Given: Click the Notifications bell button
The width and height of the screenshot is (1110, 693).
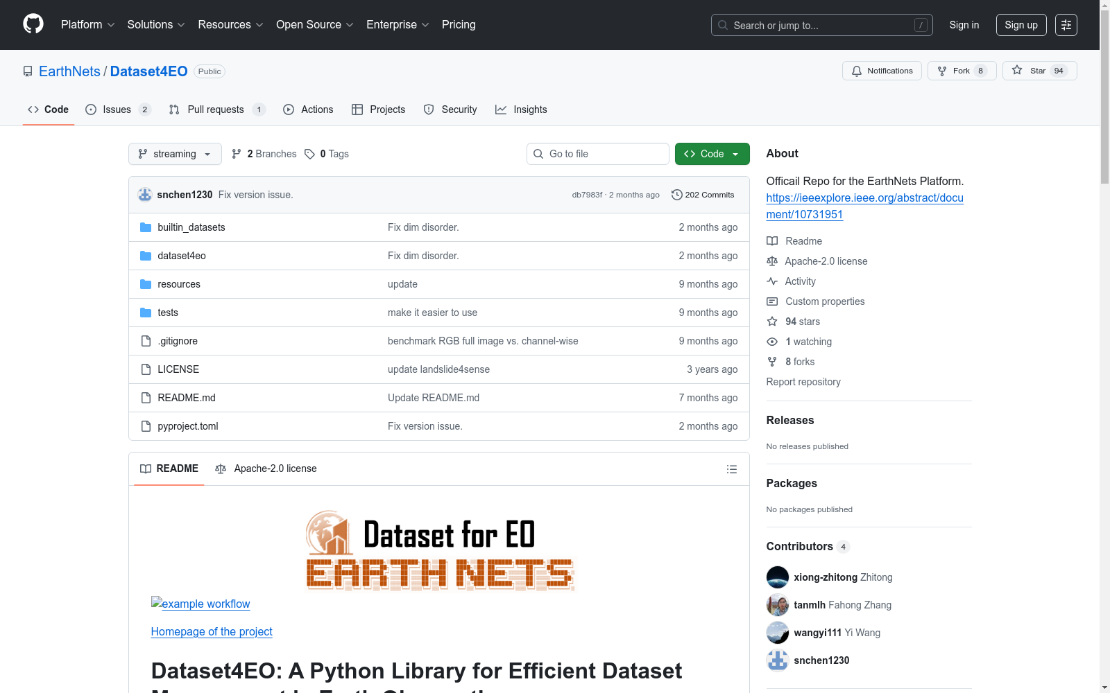Looking at the screenshot, I should [882, 71].
